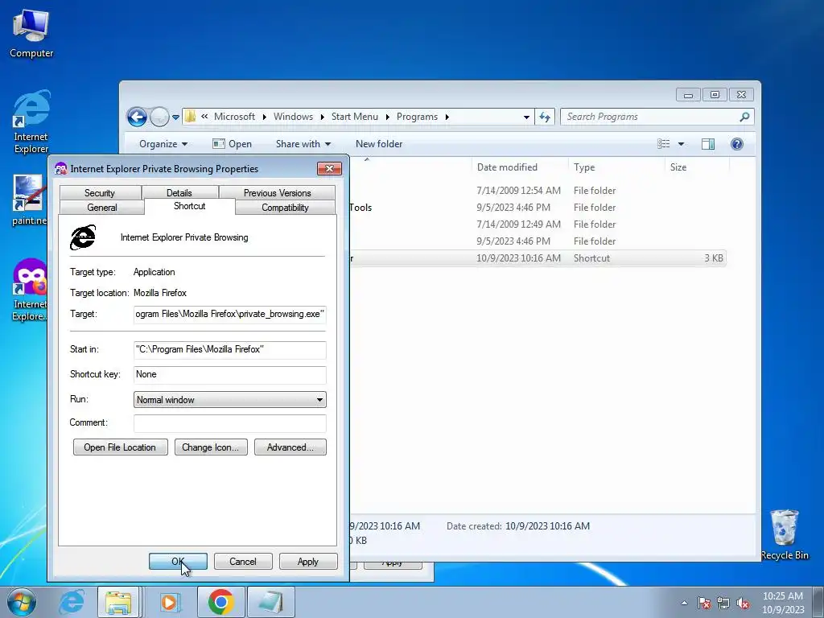The height and width of the screenshot is (618, 824).
Task: Open the Recycle Bin icon
Action: click(x=784, y=535)
